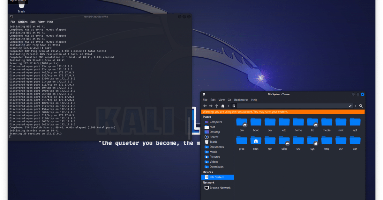Open the View menu in Thunar
Screen dimensions: 383x200
(222, 100)
